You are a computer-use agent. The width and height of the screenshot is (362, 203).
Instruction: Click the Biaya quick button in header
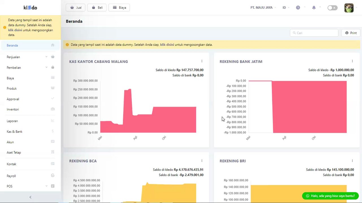pyautogui.click(x=119, y=8)
